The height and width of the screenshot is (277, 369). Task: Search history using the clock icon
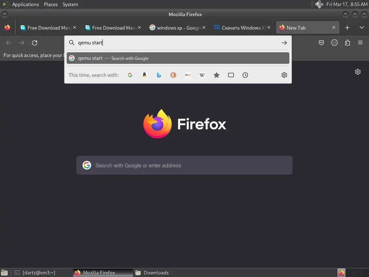pyautogui.click(x=245, y=75)
